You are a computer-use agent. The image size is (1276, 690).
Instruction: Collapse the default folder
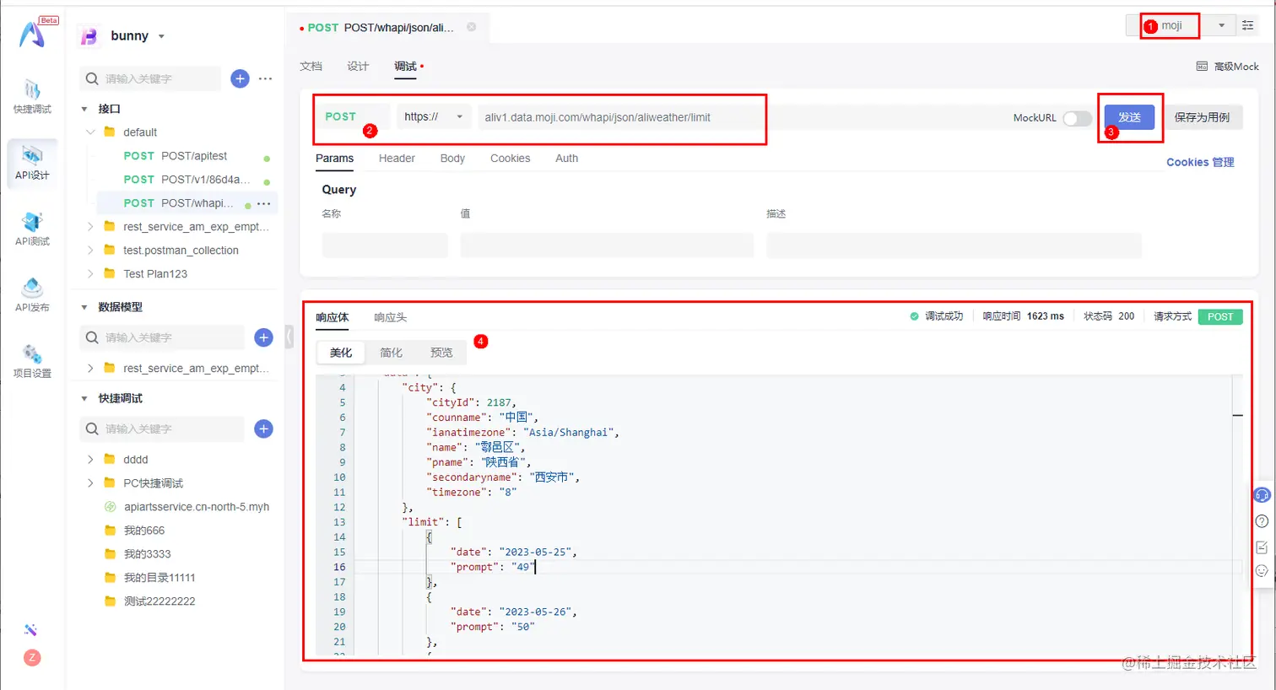click(90, 132)
